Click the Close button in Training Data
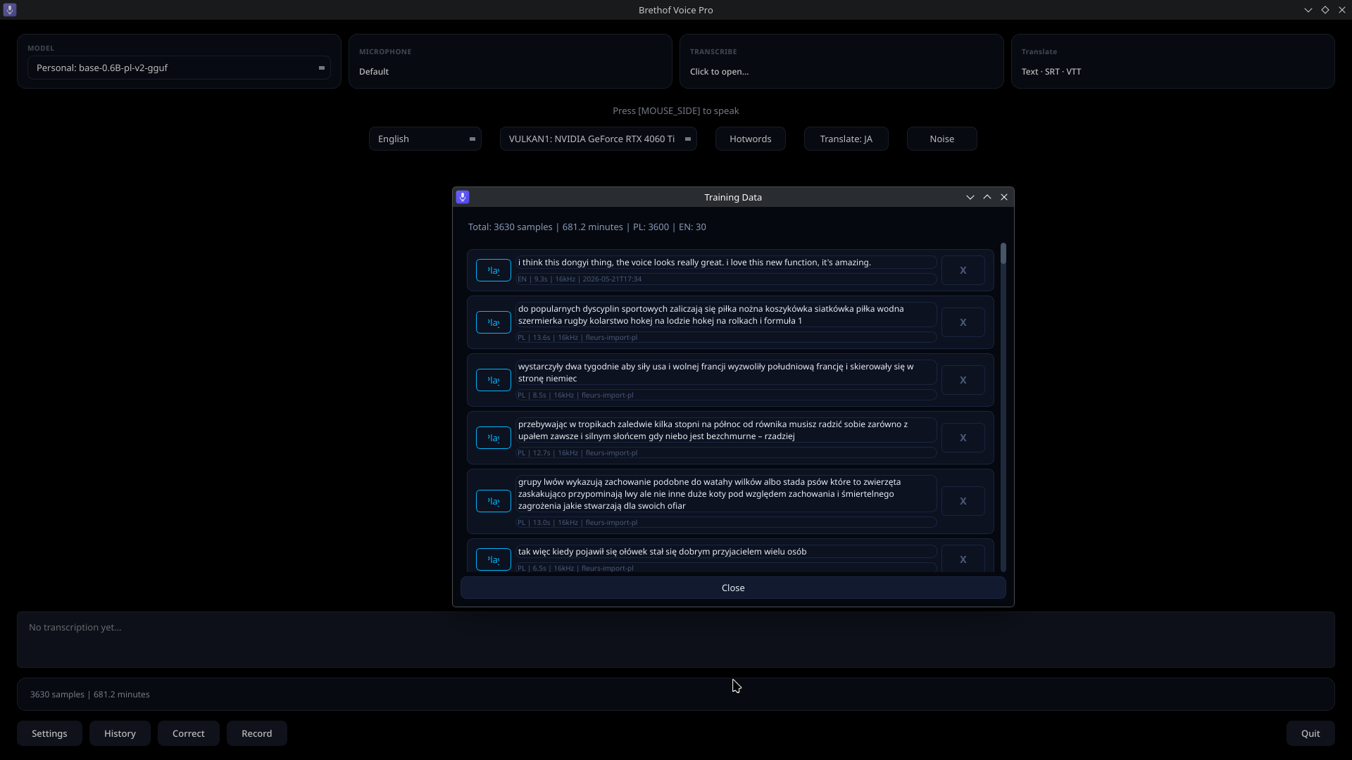 (x=733, y=588)
